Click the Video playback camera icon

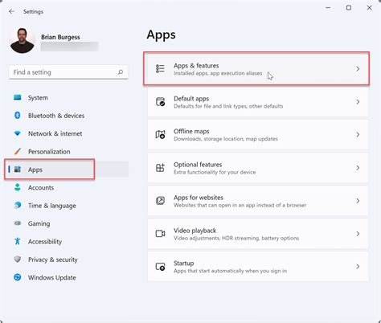[160, 234]
